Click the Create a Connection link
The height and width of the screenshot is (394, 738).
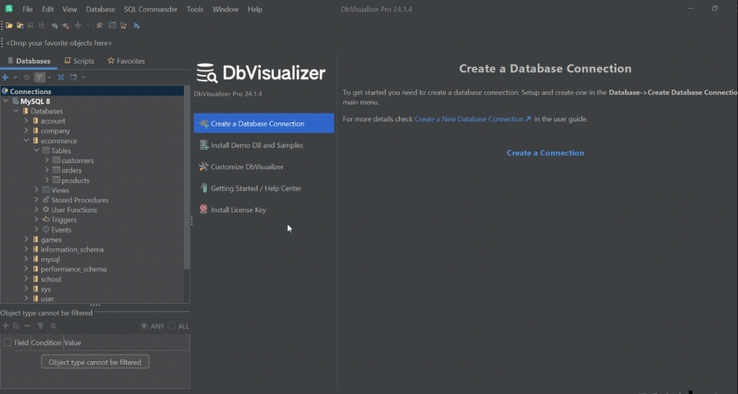545,152
